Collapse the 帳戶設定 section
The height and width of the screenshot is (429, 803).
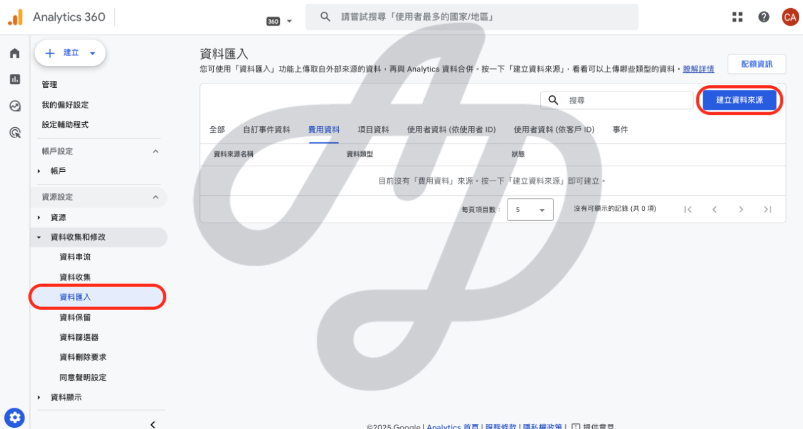[156, 151]
